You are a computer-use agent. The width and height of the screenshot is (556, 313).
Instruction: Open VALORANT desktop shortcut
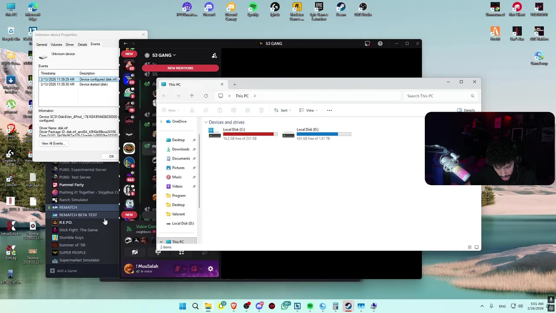coord(539,10)
